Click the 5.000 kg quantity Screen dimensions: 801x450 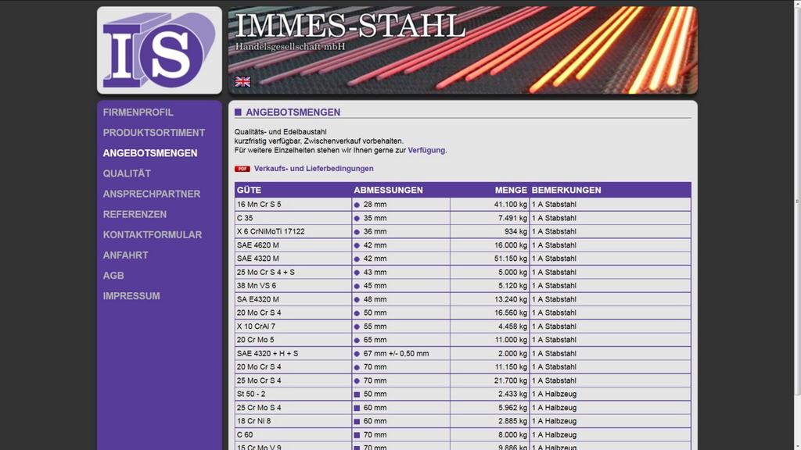[x=490, y=272]
